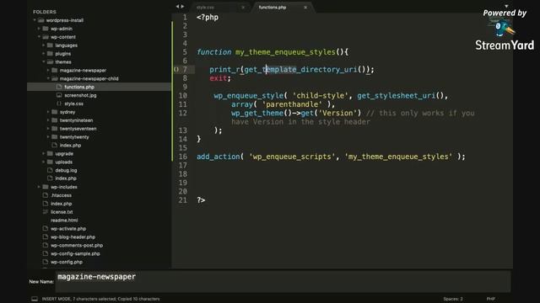The width and height of the screenshot is (540, 303).
Task: Collapse the wordpress-install root folder arrow
Action: [x=35, y=20]
